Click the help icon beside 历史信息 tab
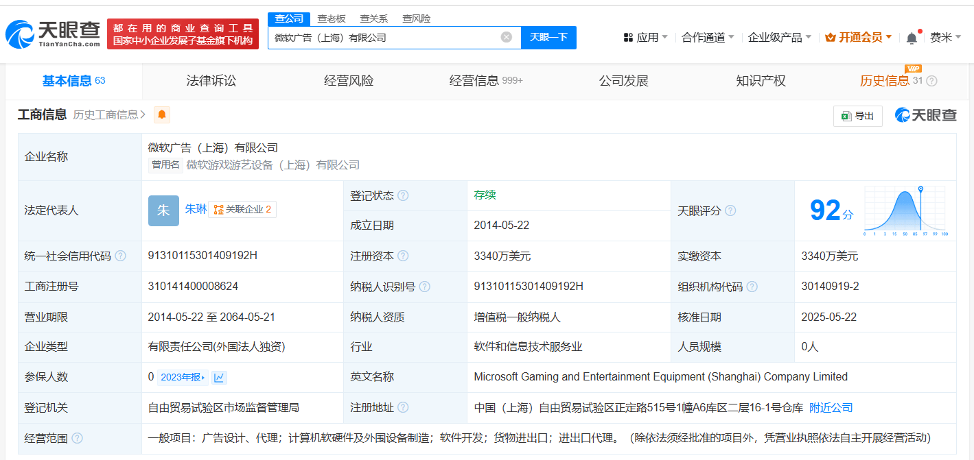This screenshot has height=460, width=974. tap(931, 81)
